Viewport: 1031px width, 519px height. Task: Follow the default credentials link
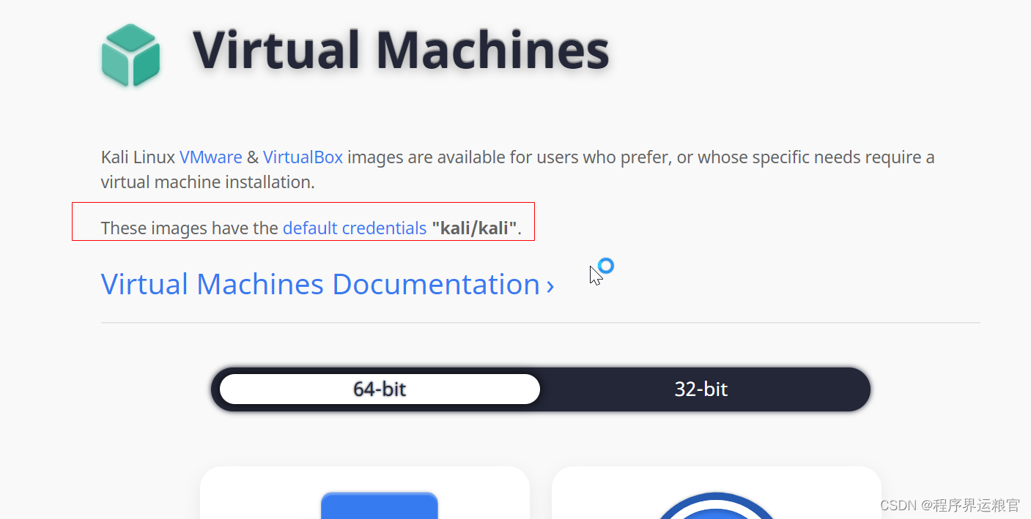click(x=355, y=228)
